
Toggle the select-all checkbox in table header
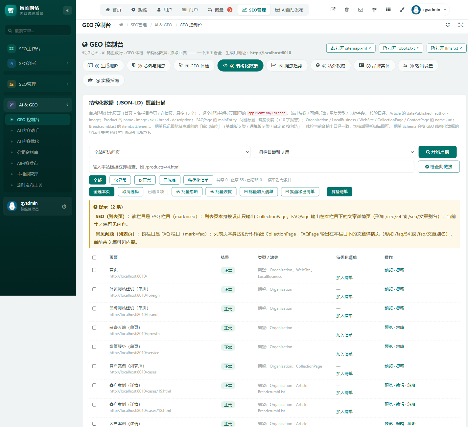pyautogui.click(x=94, y=258)
